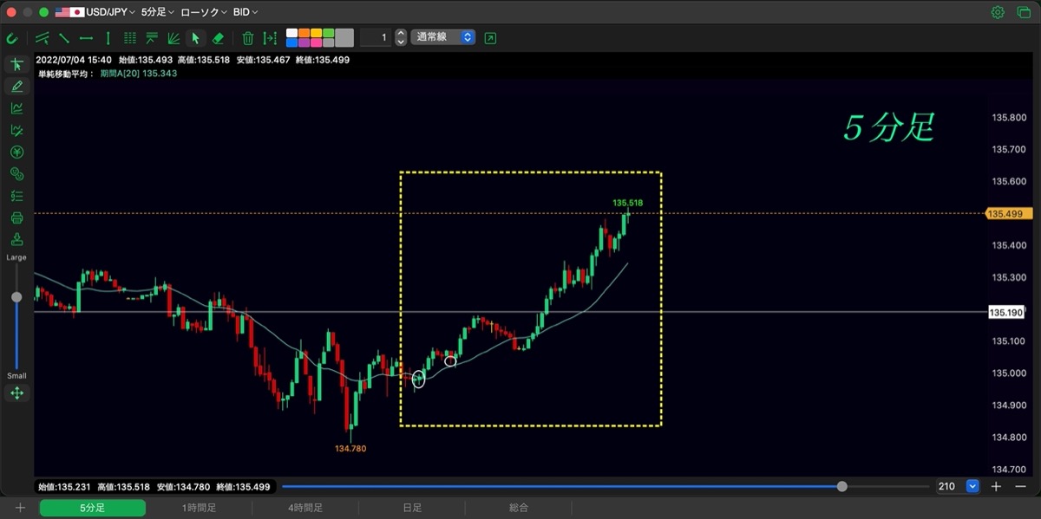Image resolution: width=1041 pixels, height=519 pixels.
Task: Open the BID price type dropdown
Action: 246,12
